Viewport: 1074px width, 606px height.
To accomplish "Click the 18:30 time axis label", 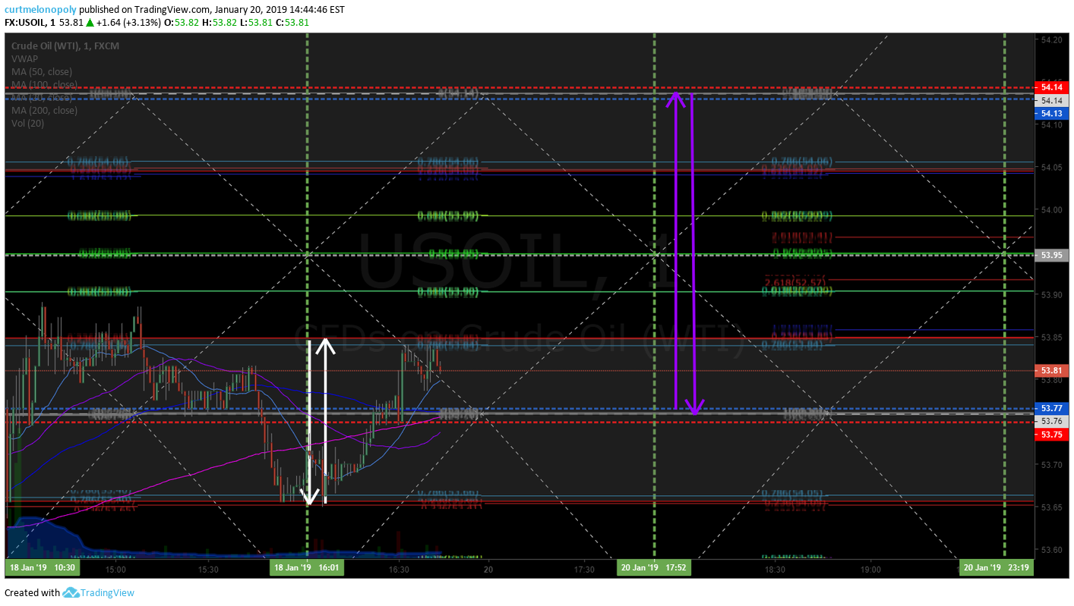I will [775, 569].
